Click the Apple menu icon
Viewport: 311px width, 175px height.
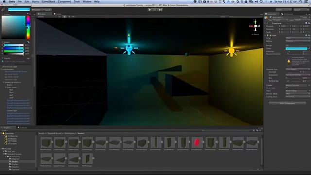tap(4, 1)
